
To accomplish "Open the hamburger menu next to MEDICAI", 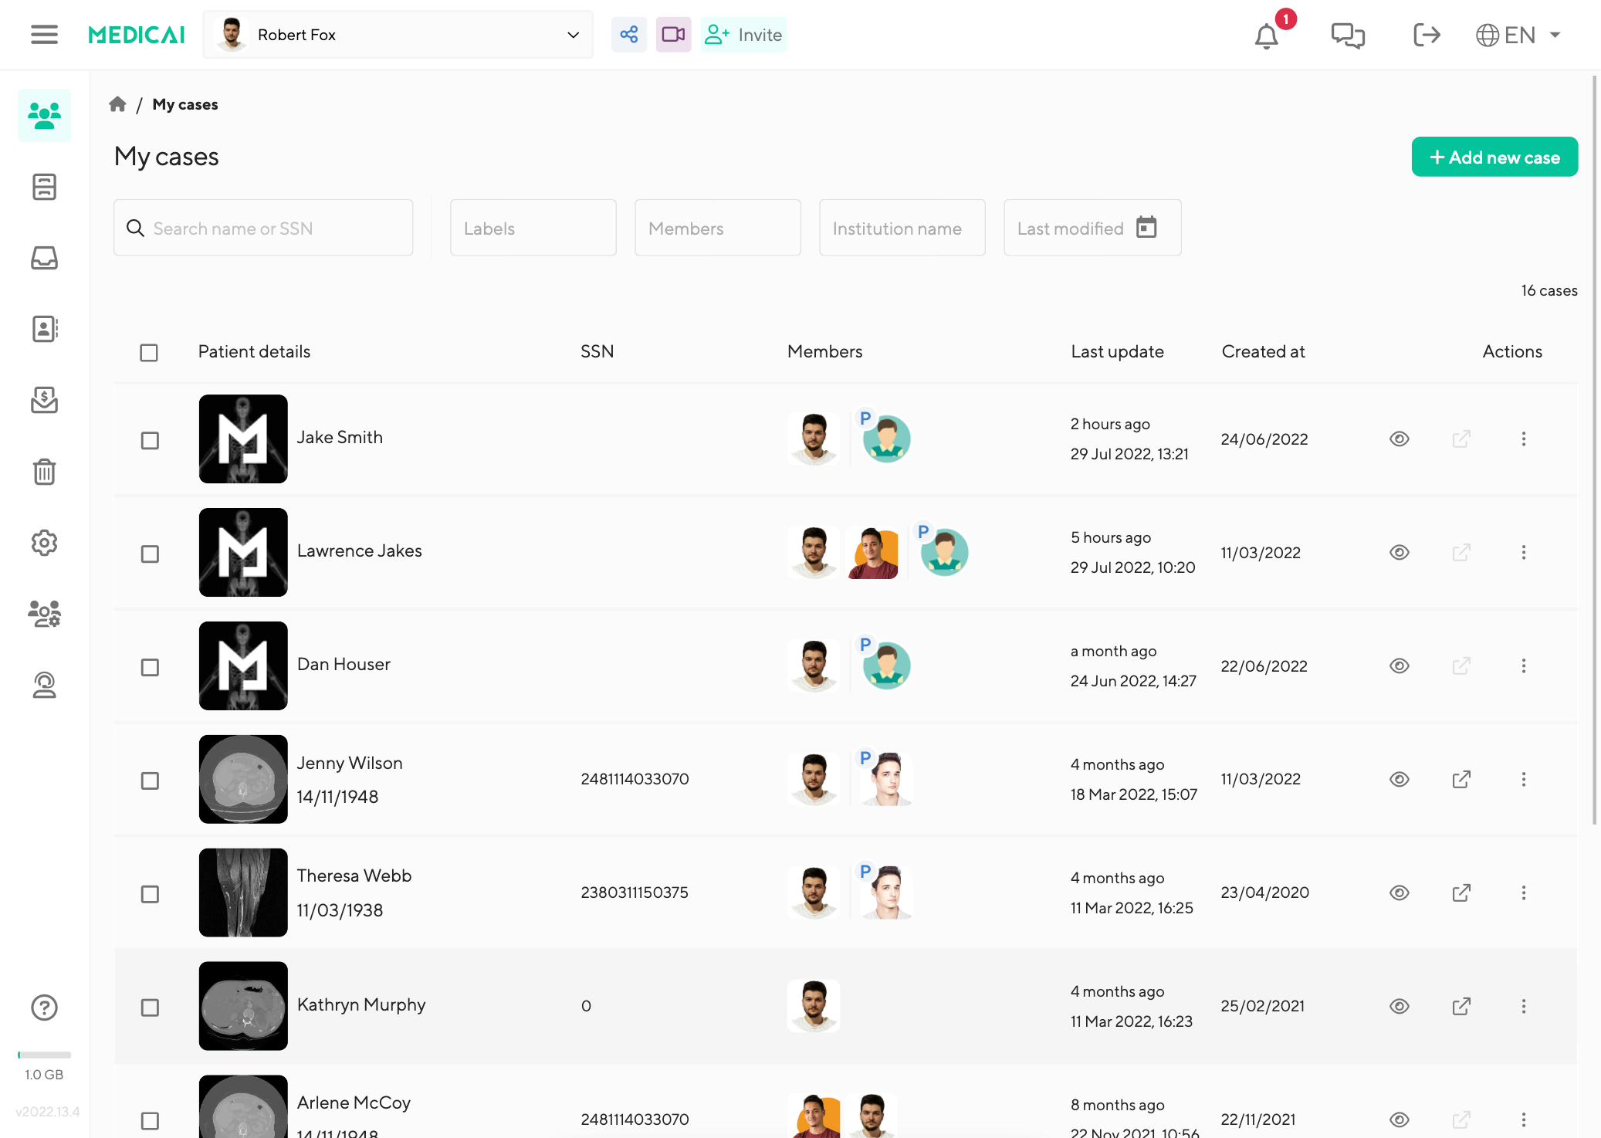I will point(44,34).
